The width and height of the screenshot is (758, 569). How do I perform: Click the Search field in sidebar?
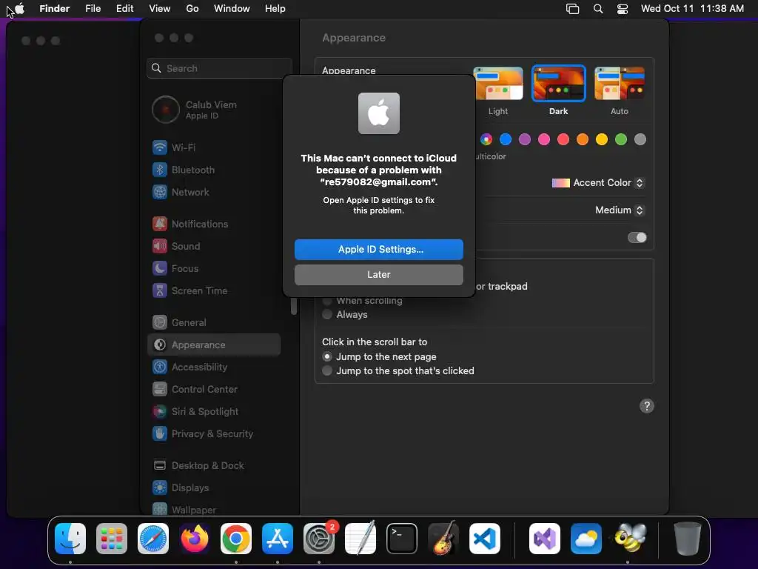click(x=219, y=68)
